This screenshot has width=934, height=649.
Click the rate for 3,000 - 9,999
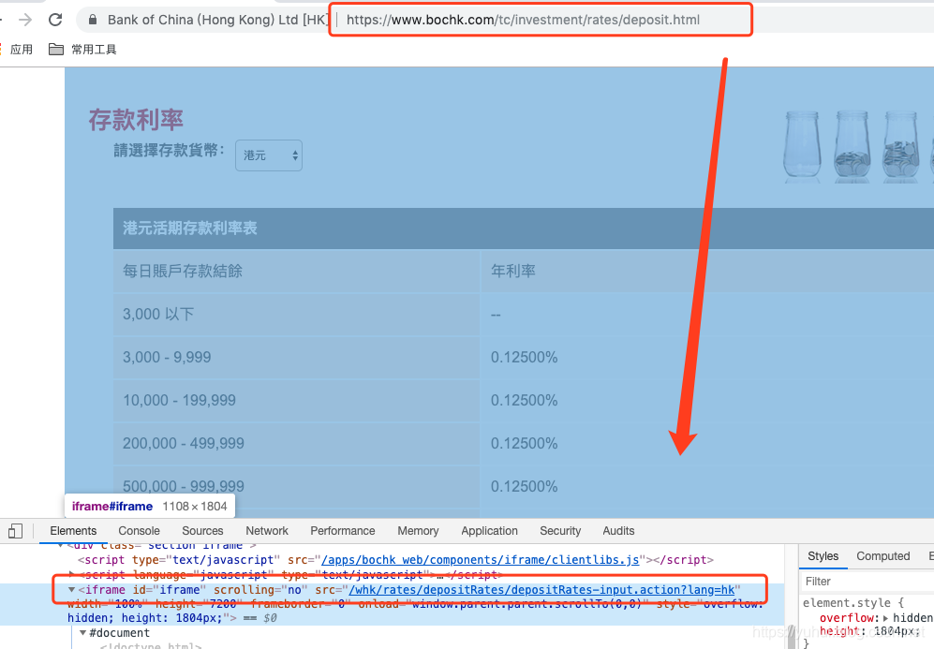(525, 357)
